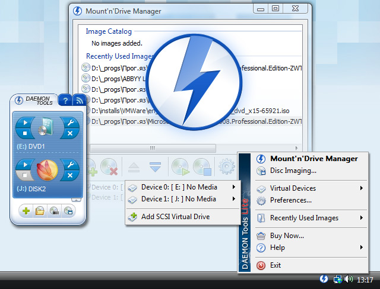Open the gear settings icon in manager toolbar
The width and height of the screenshot is (380, 289).
[x=227, y=166]
